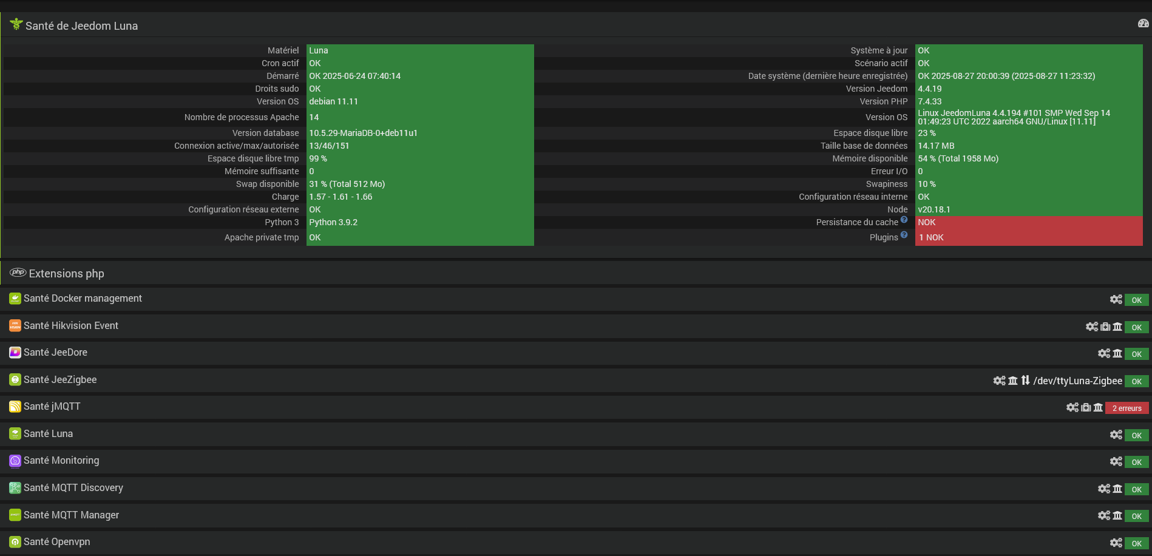Open Monitoring configuration gears
1152x556 pixels.
1116,461
